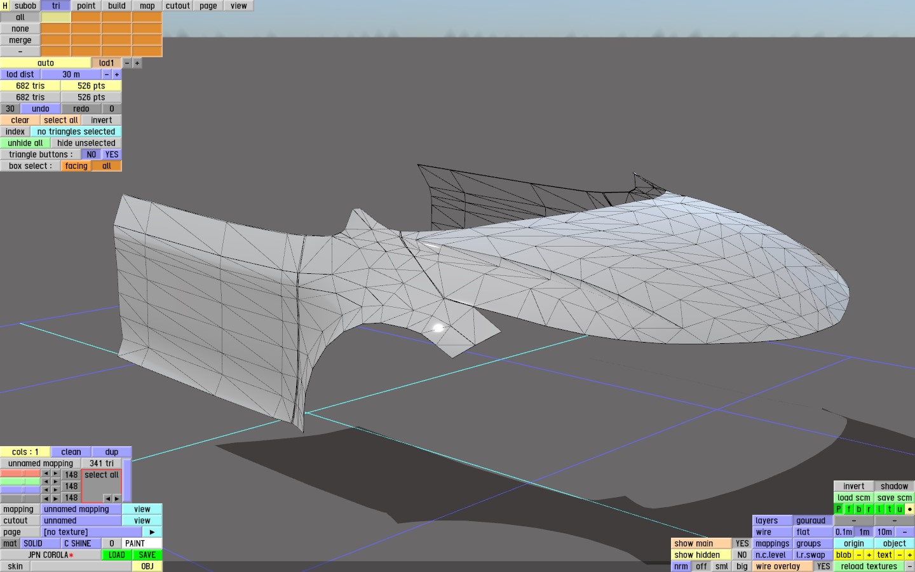Click the blob plus button
915x572 pixels.
click(x=869, y=555)
